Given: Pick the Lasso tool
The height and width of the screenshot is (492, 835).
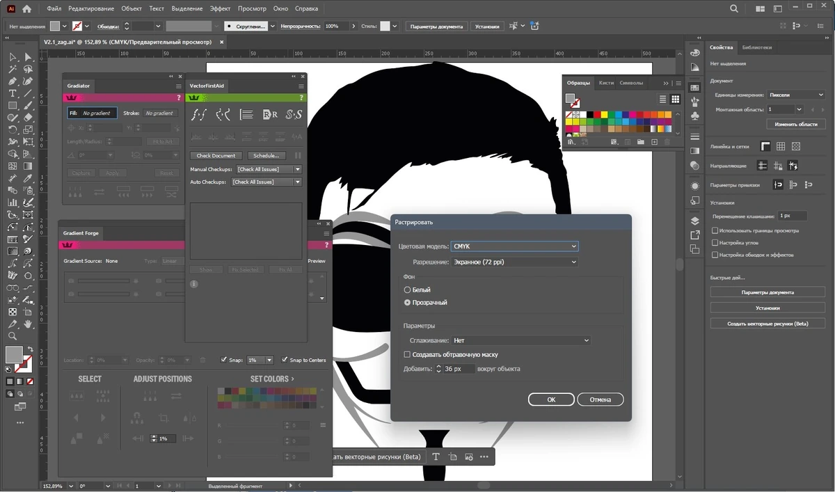Looking at the screenshot, I should point(28,70).
